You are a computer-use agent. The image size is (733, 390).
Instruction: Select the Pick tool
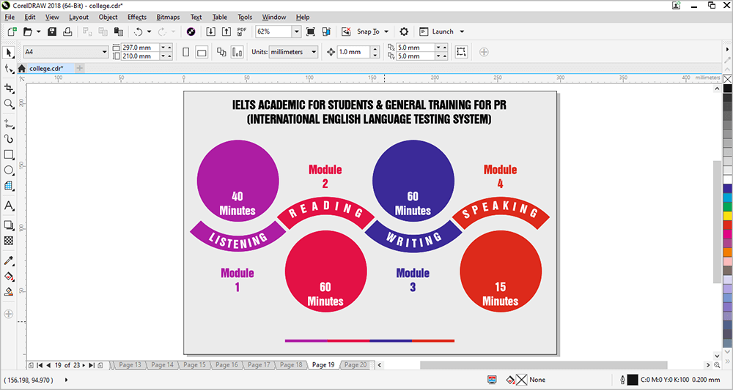[x=8, y=52]
